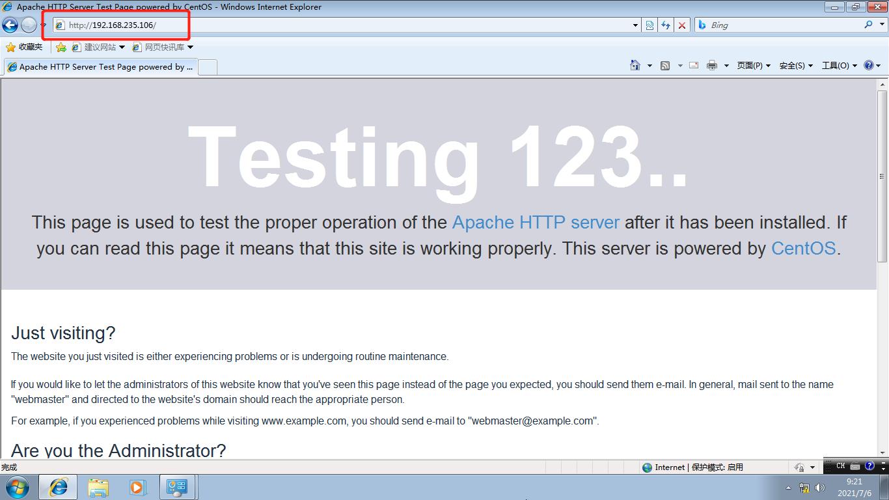This screenshot has height=500, width=889.
Task: Expand the 网页快讯库 dropdown arrow
Action: tap(190, 47)
